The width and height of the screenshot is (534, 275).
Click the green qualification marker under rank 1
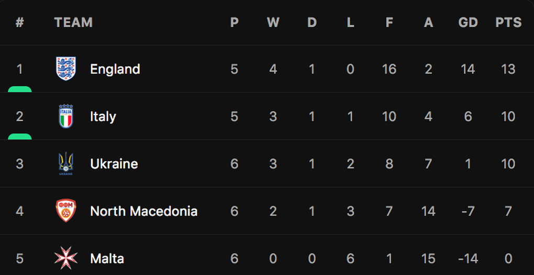click(20, 89)
